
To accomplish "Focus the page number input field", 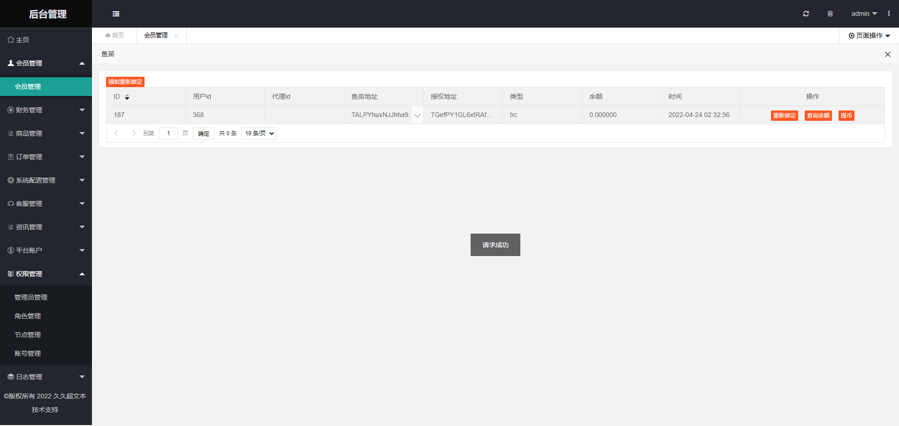I will point(168,133).
